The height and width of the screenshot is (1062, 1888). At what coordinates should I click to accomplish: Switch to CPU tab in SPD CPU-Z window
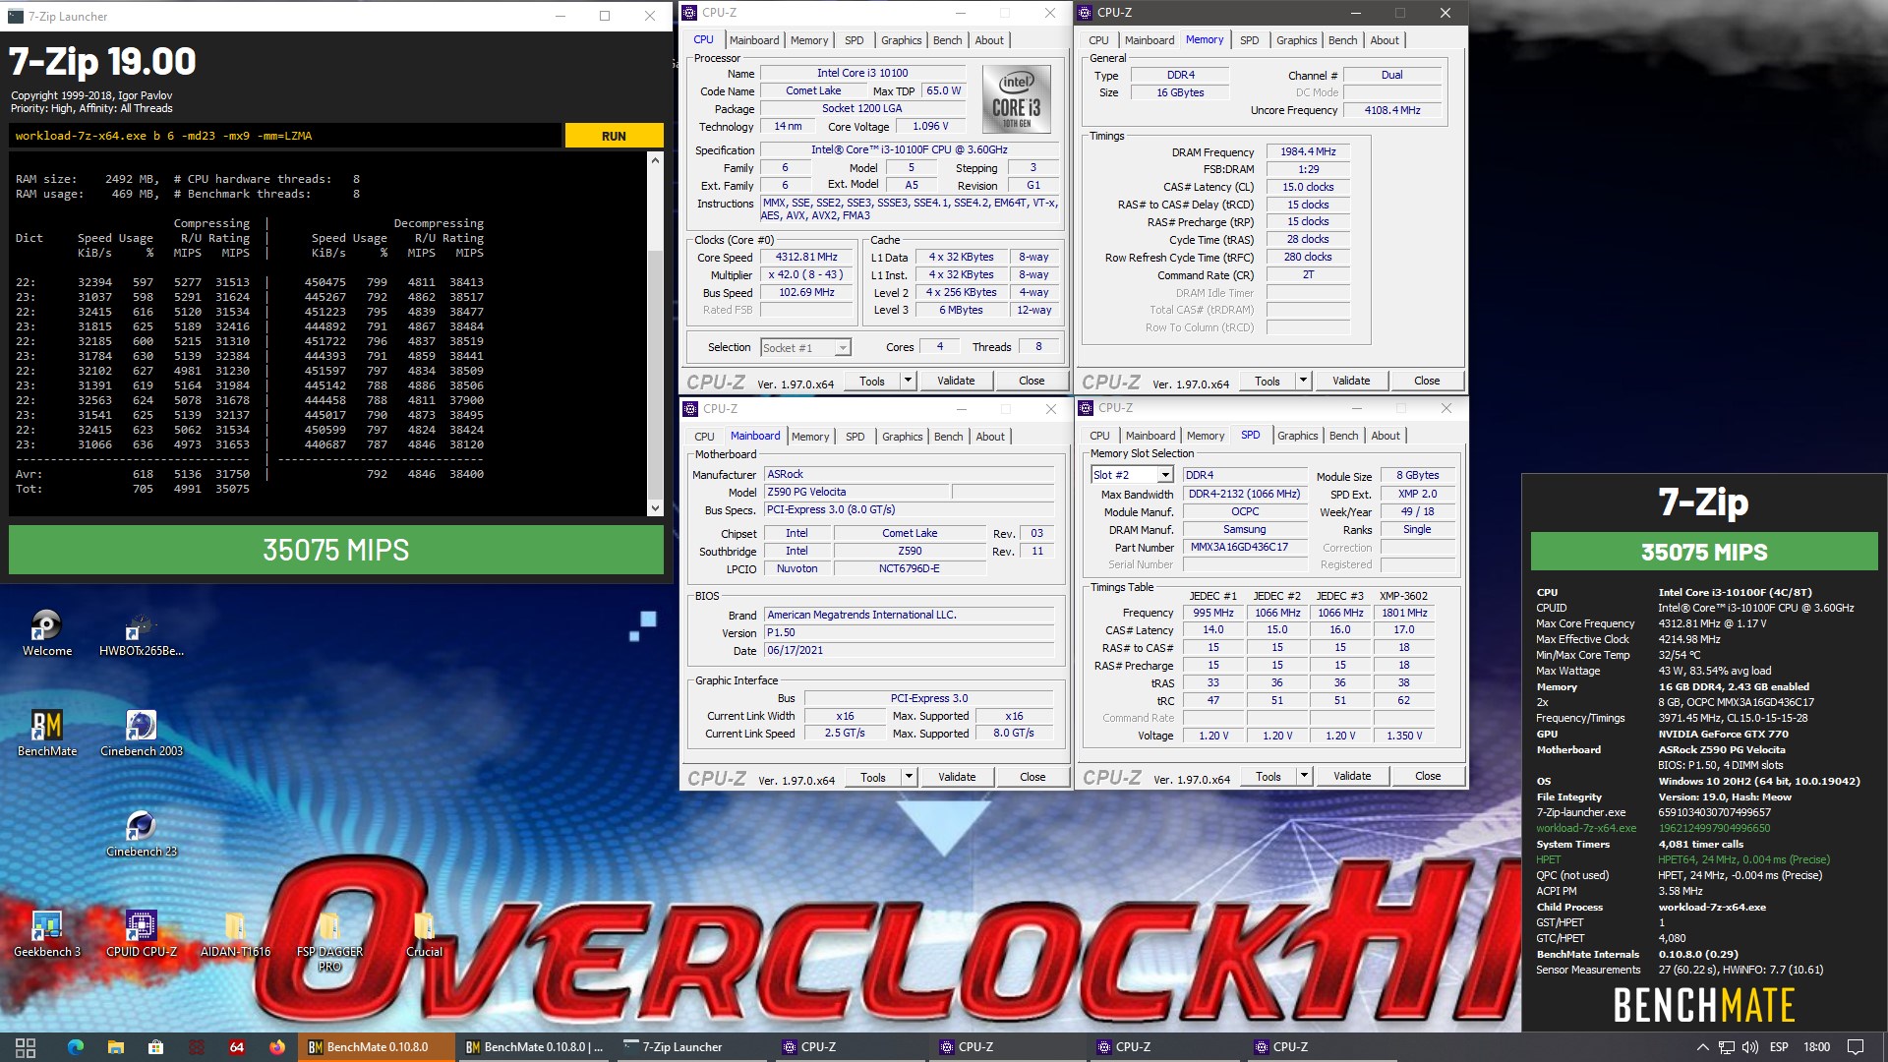(x=1099, y=436)
